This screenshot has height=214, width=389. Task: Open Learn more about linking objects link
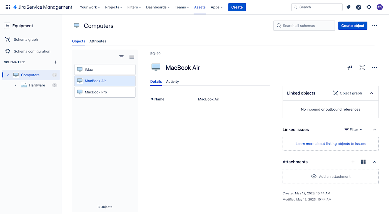[x=331, y=144]
